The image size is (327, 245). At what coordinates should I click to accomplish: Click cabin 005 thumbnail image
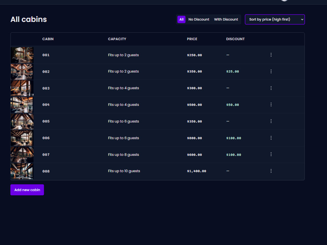click(22, 122)
